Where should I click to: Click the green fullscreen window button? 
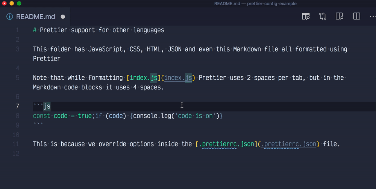[19, 3]
